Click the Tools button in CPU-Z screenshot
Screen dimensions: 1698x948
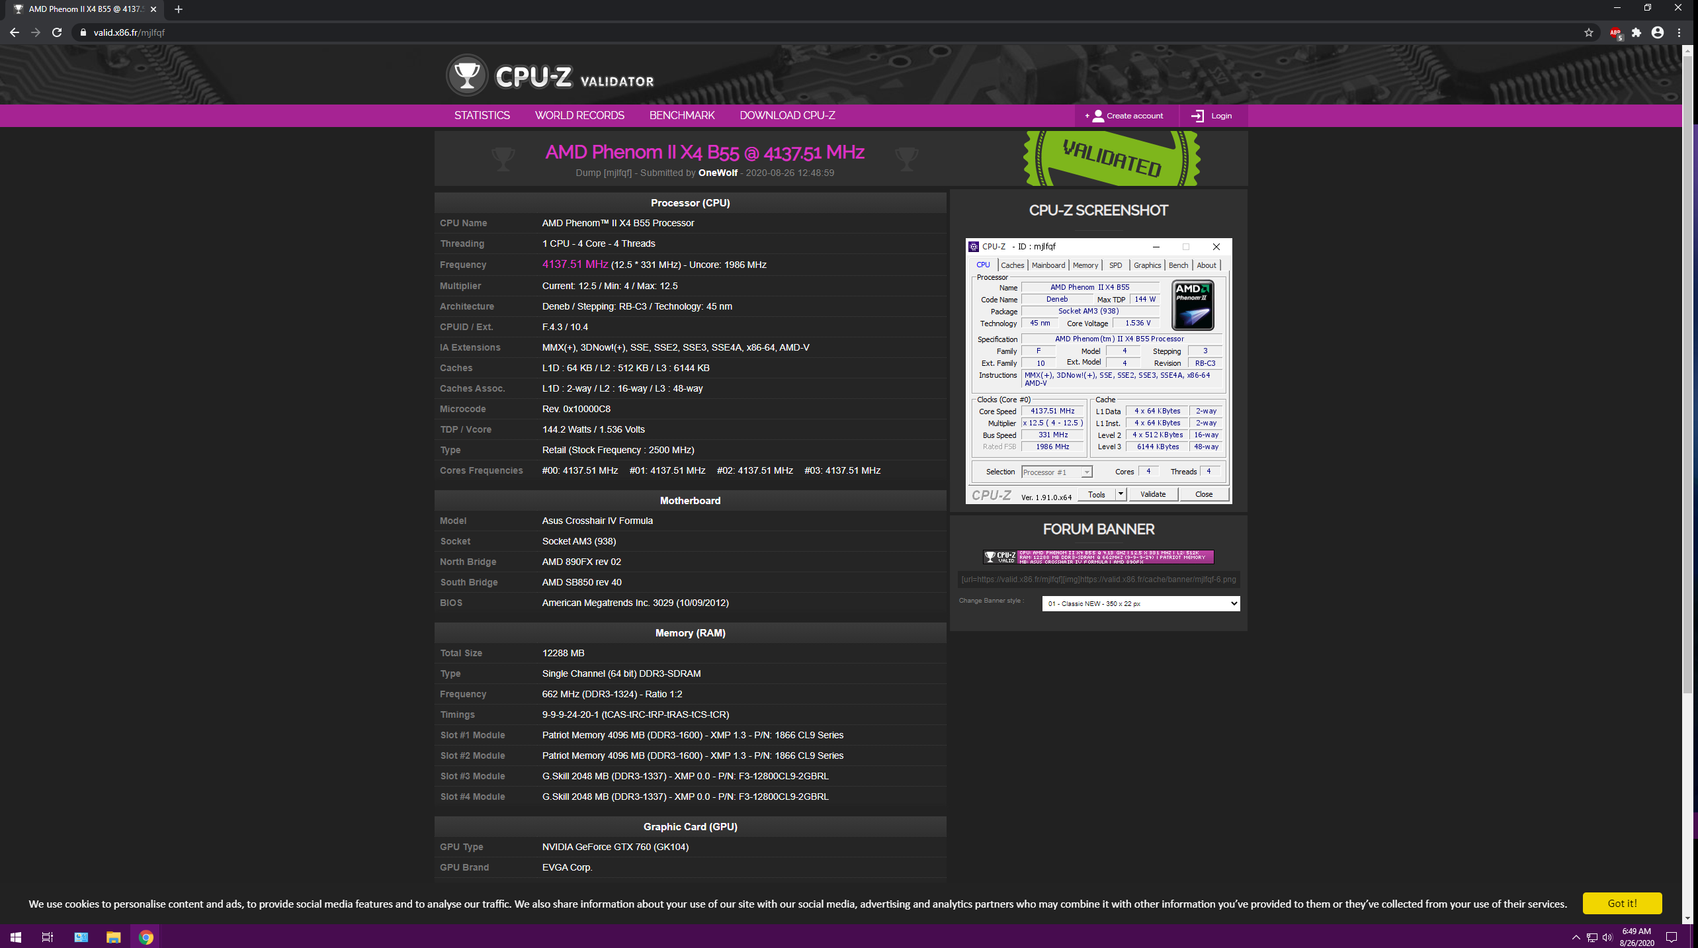[x=1097, y=494]
